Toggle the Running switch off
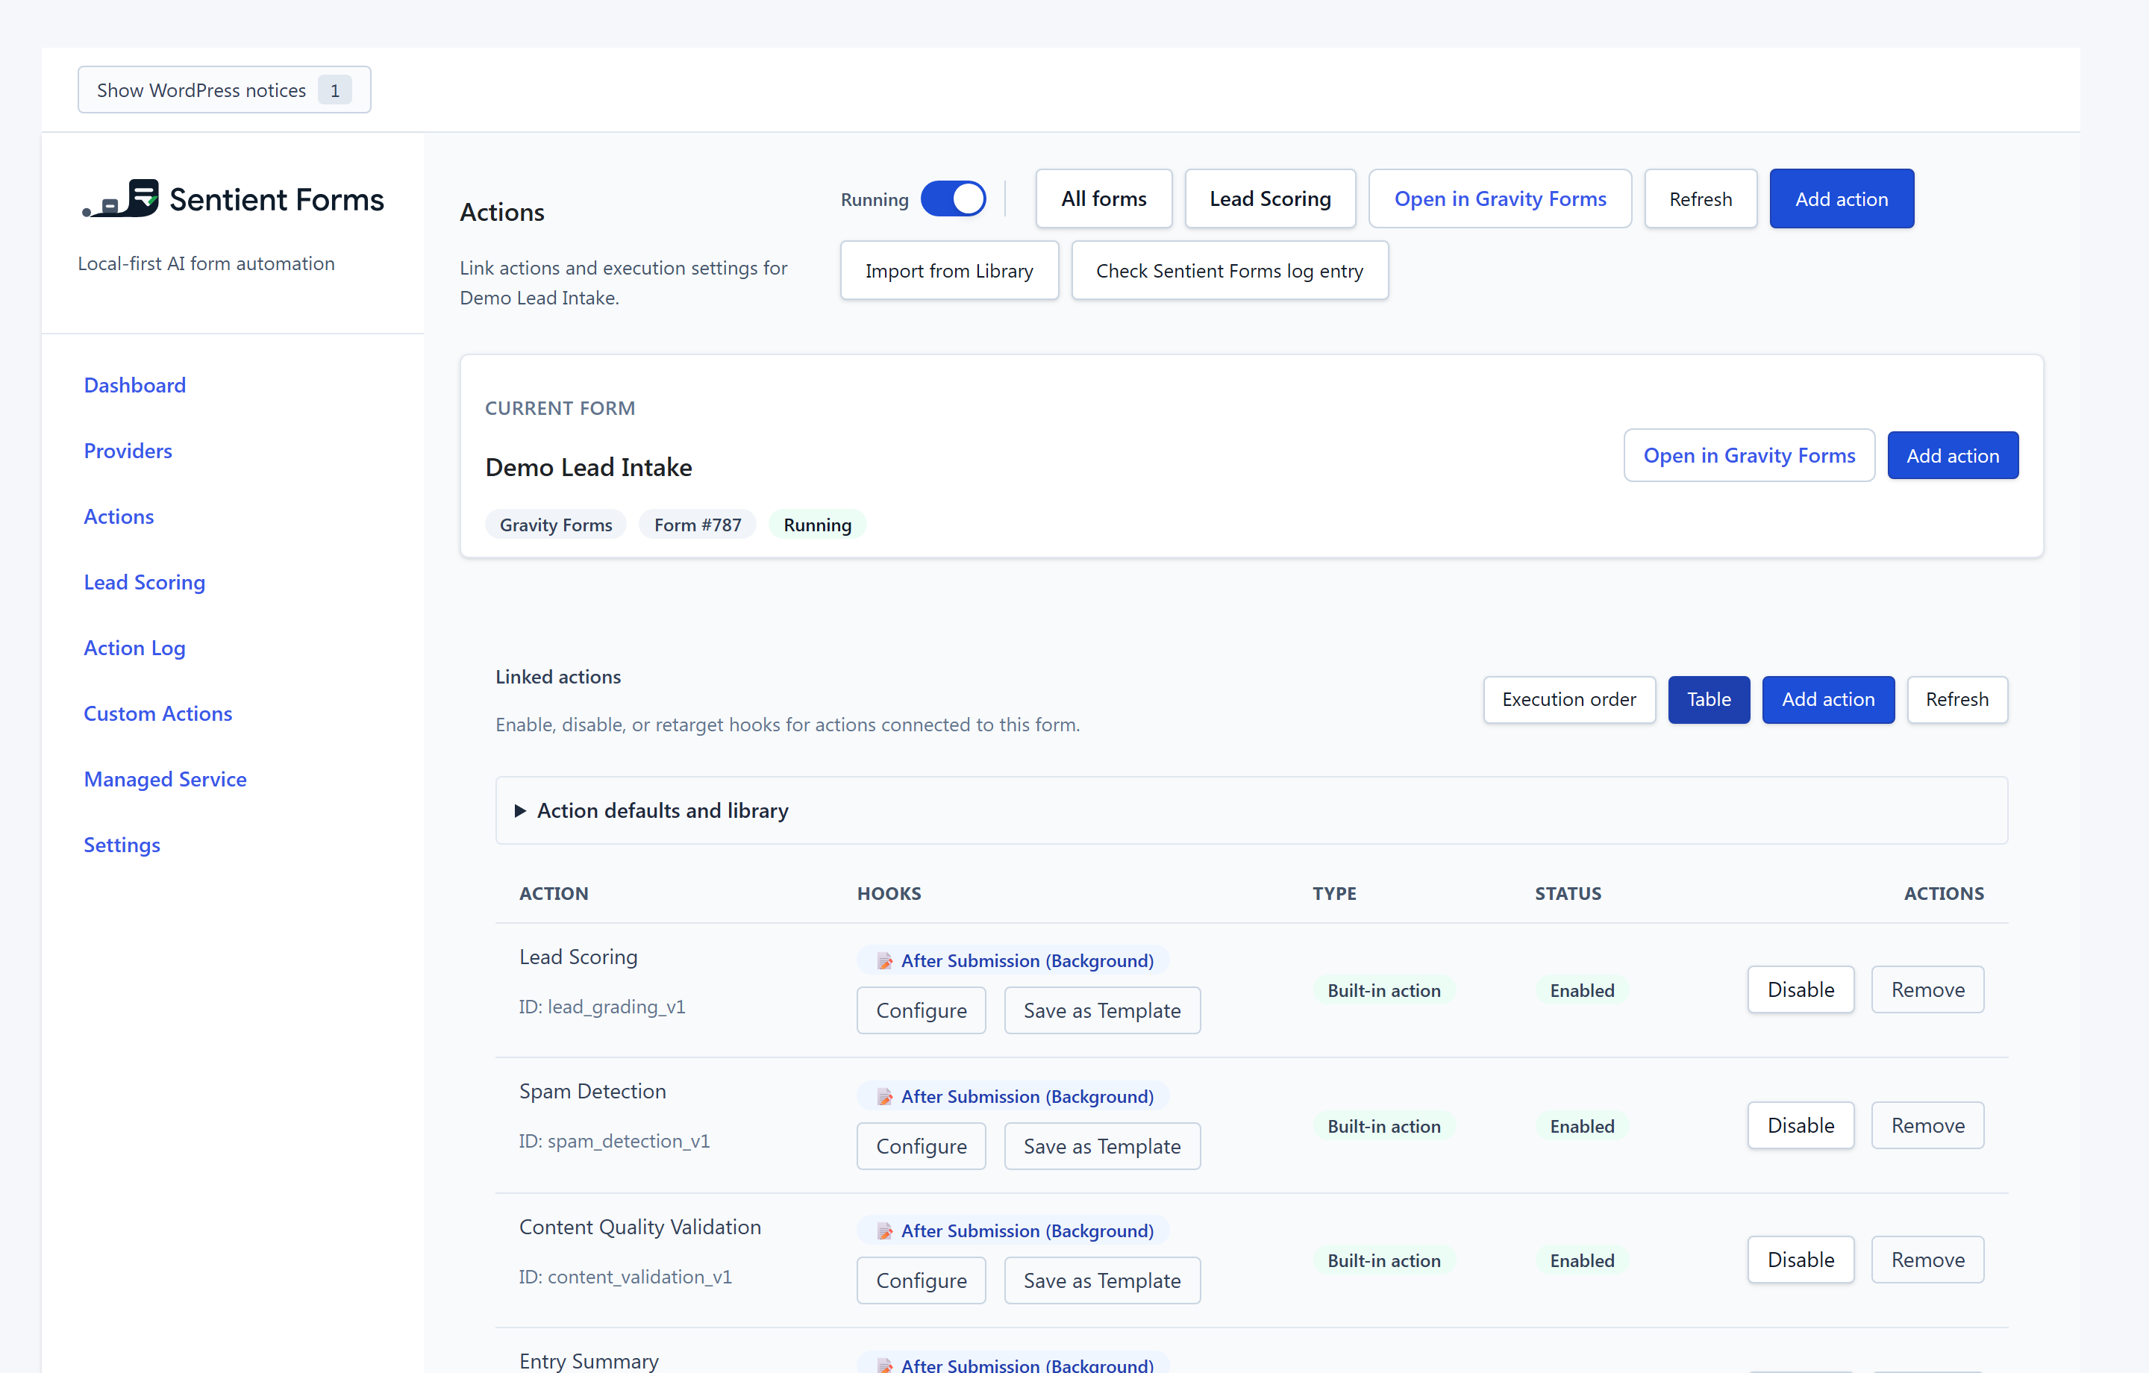This screenshot has width=2149, height=1373. click(953, 198)
